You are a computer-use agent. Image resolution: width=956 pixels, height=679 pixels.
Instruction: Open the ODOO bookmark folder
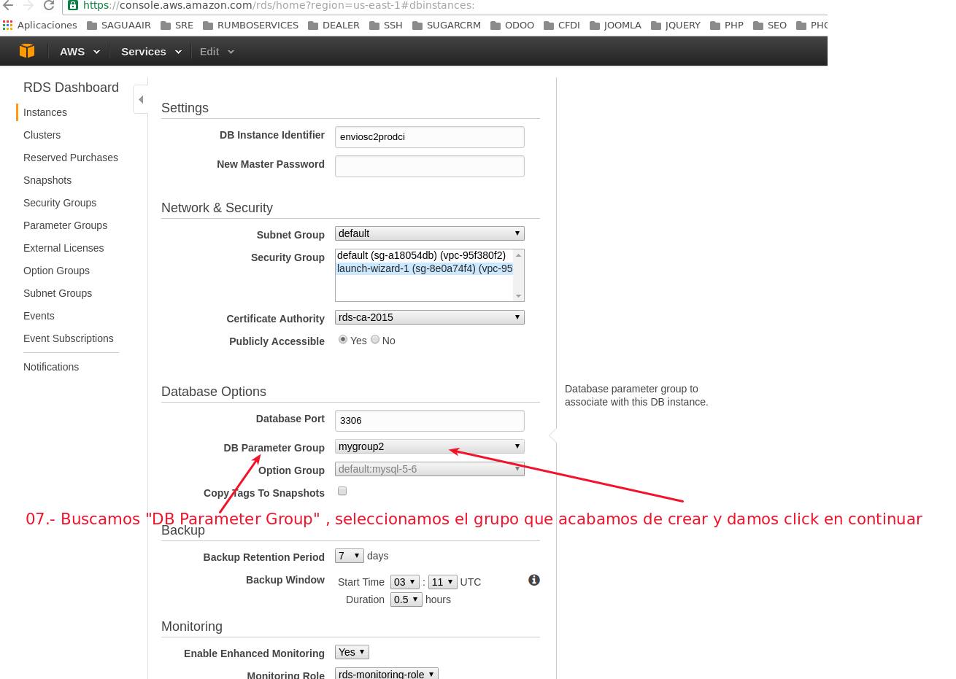pyautogui.click(x=512, y=25)
